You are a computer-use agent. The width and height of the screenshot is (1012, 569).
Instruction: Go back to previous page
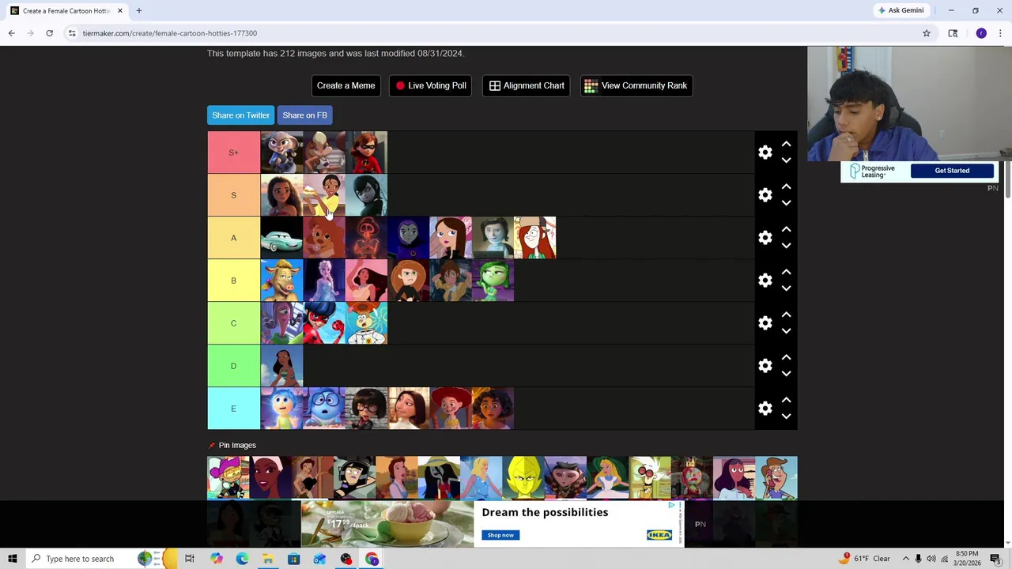(x=11, y=33)
